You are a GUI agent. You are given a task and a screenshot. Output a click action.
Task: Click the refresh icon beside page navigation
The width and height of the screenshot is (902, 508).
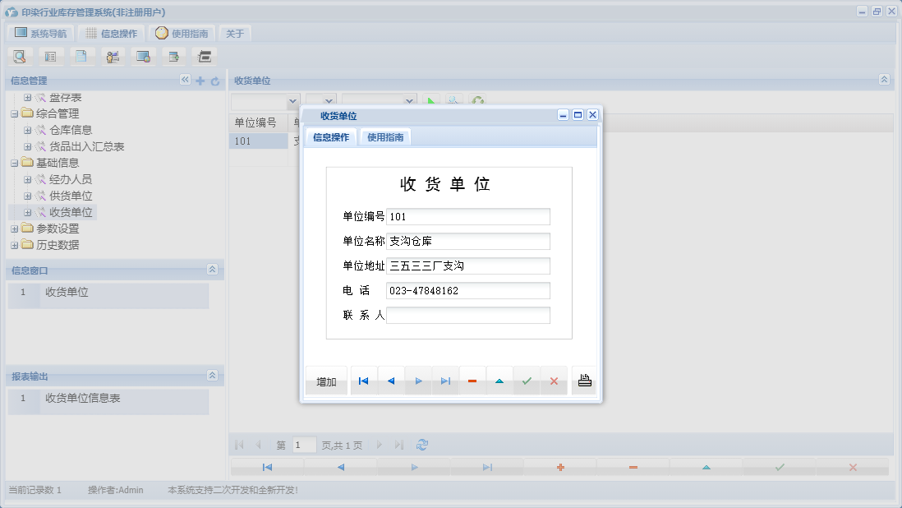click(x=422, y=444)
